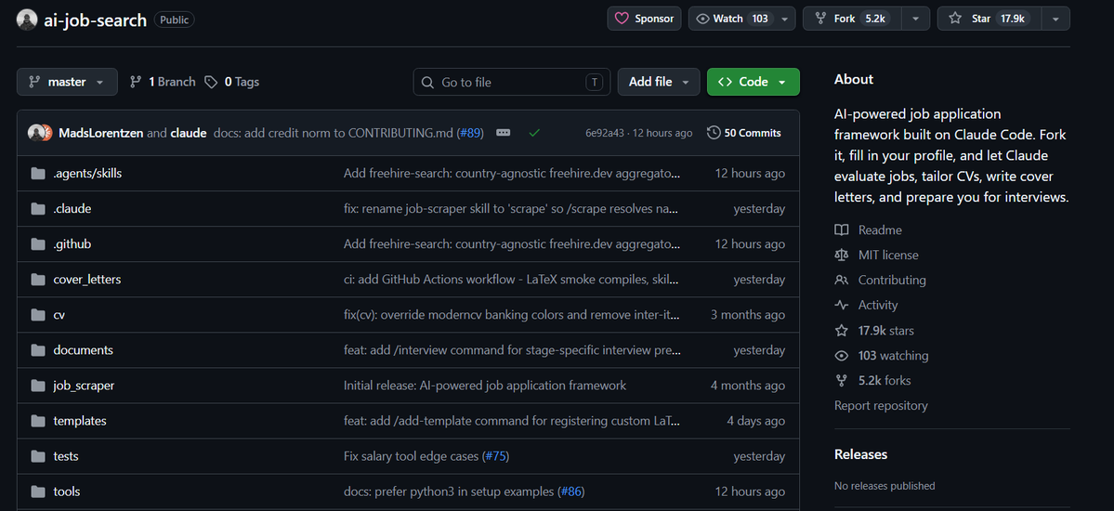Open the .agents/skills folder
The image size is (1114, 511).
[x=87, y=173]
